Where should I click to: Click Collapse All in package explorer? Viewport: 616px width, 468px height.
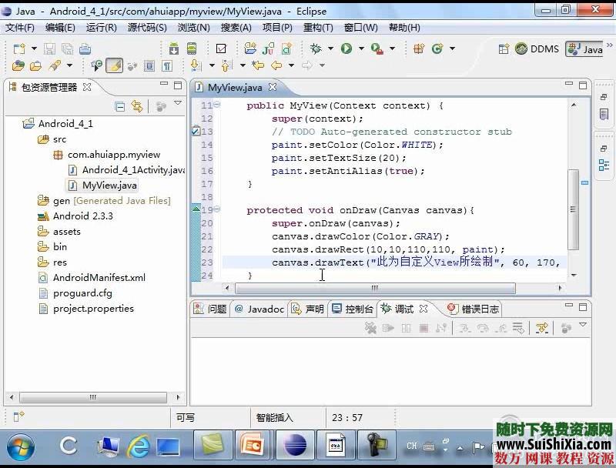(119, 107)
